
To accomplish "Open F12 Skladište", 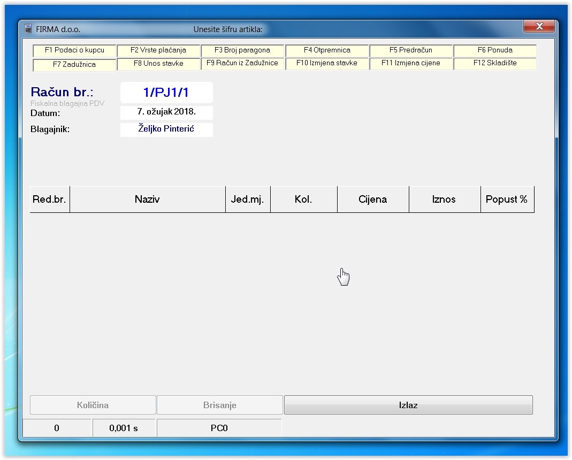I will point(495,63).
